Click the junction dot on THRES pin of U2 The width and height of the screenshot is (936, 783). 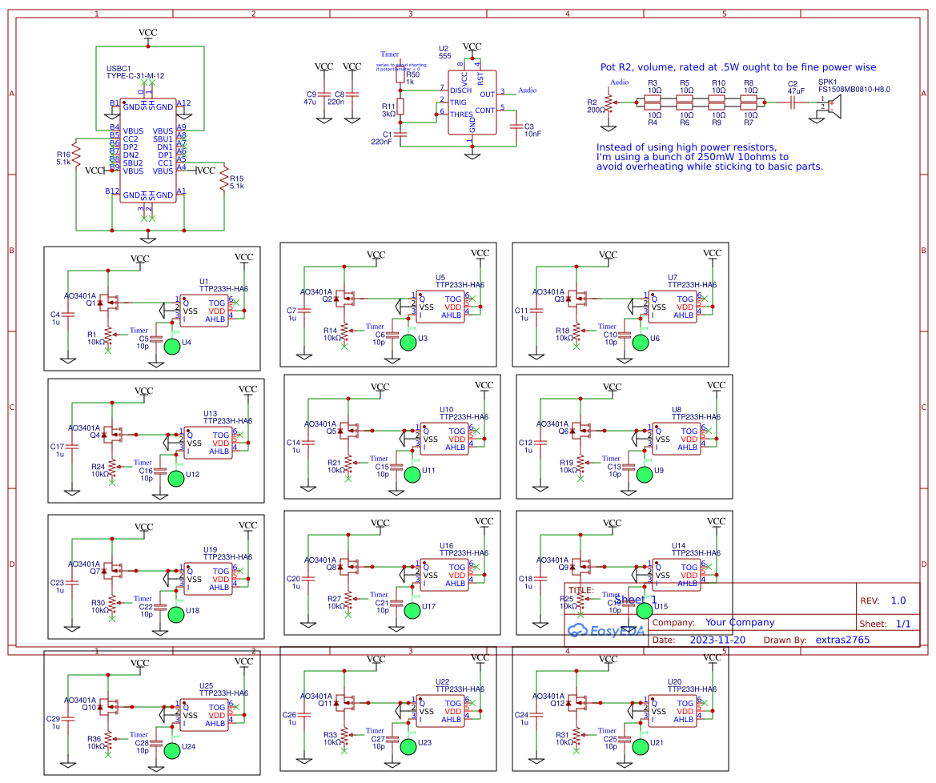coord(436,114)
